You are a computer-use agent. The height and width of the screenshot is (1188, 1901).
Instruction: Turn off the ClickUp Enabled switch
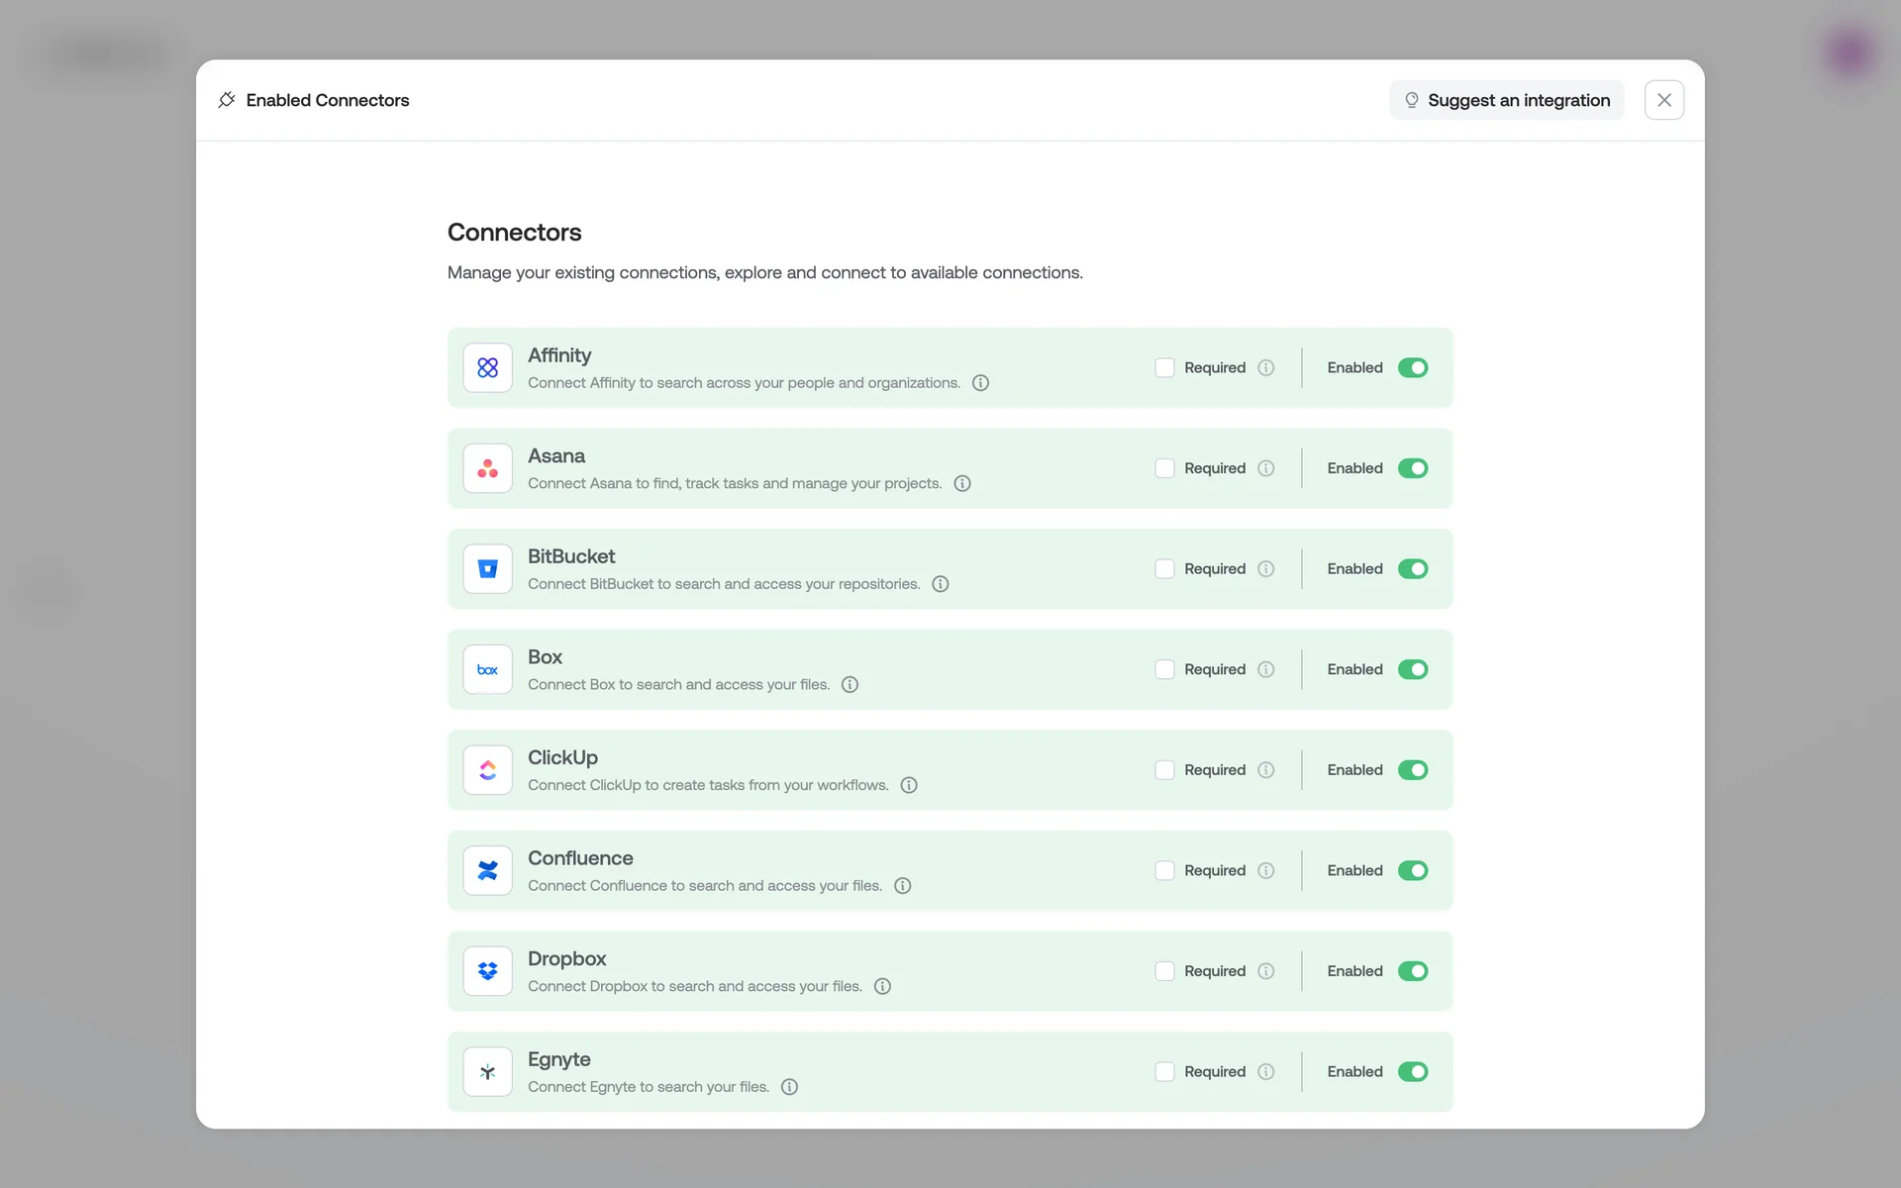pyautogui.click(x=1412, y=770)
